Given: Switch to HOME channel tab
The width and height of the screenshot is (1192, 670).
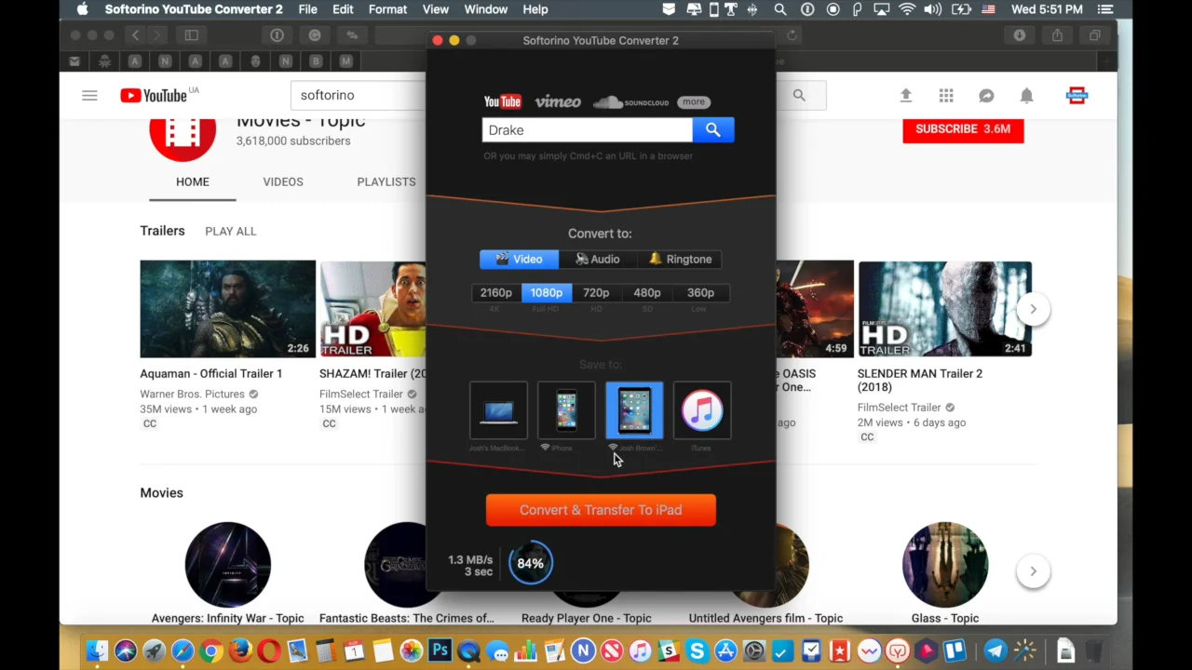Looking at the screenshot, I should coord(193,181).
